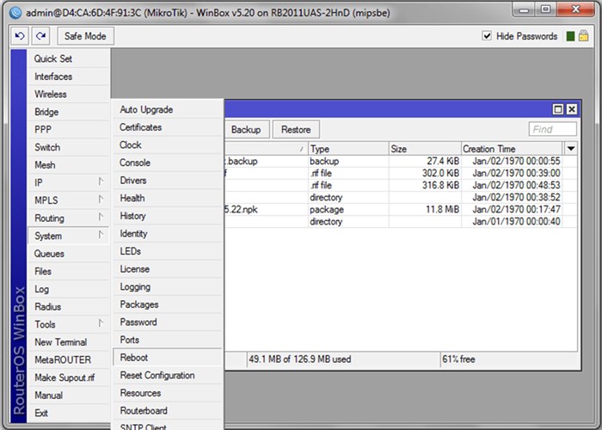602x430 pixels.
Task: Open MetaROUTER menu
Action: pos(68,359)
